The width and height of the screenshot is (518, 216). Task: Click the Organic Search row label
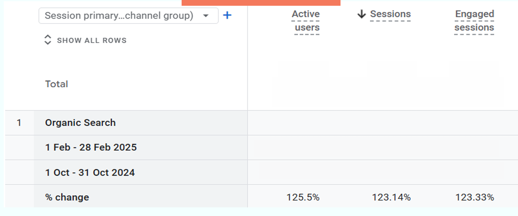click(80, 123)
